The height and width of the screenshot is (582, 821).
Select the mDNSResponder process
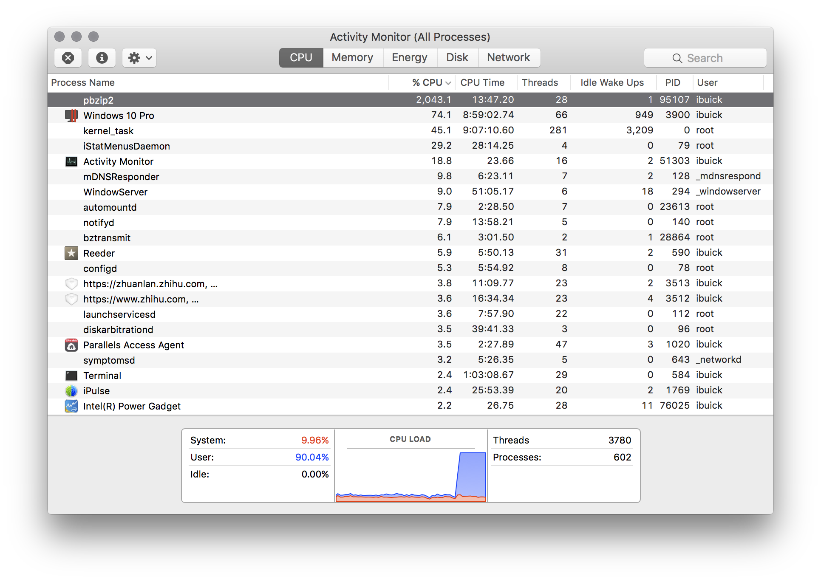[x=121, y=177]
